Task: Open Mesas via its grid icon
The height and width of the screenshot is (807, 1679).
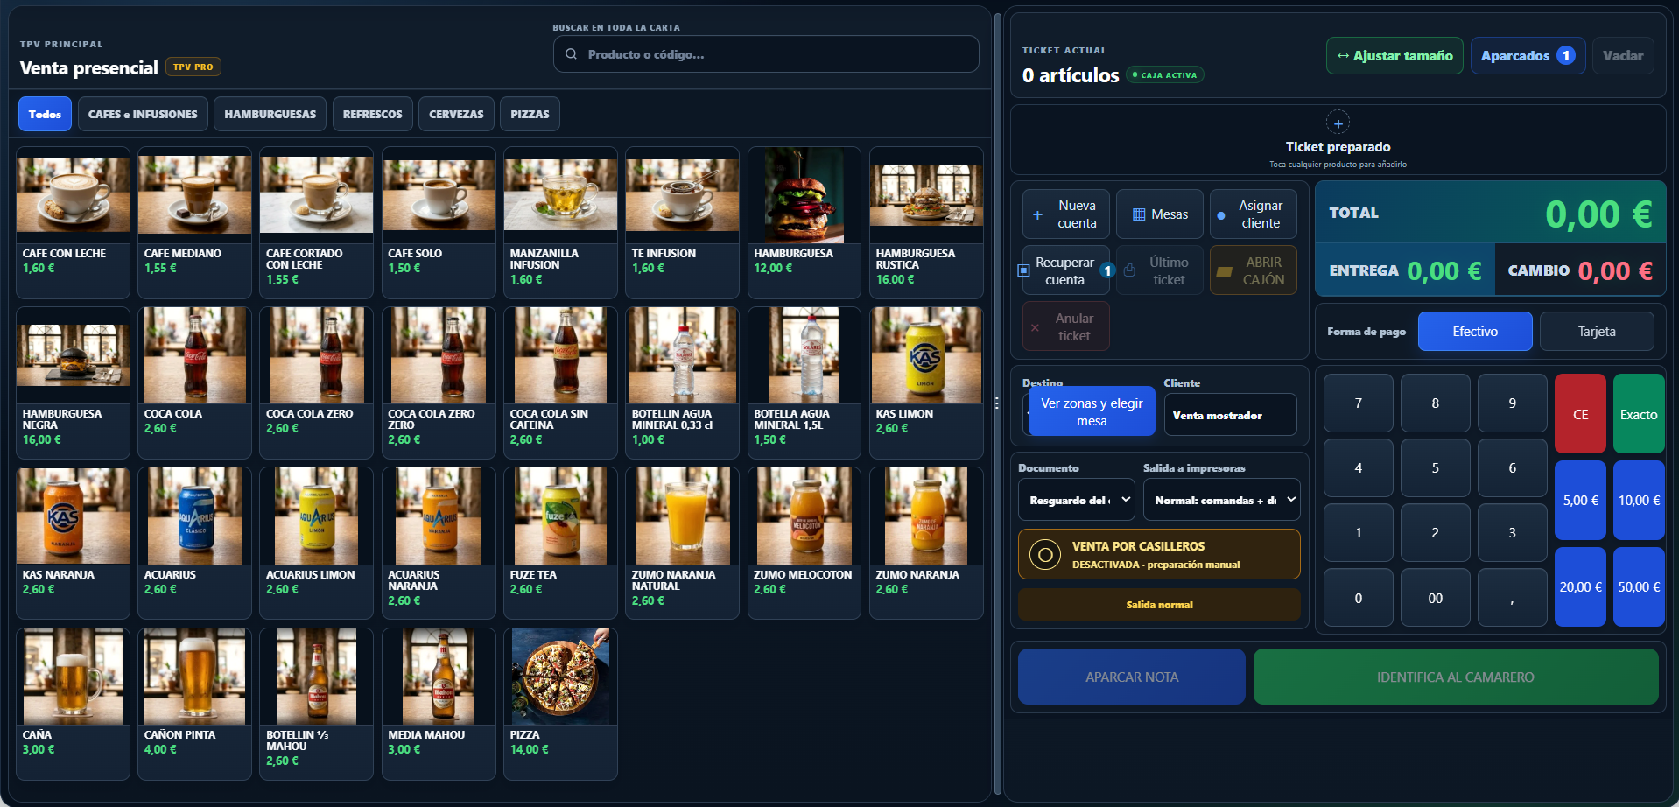Action: [x=1139, y=214]
